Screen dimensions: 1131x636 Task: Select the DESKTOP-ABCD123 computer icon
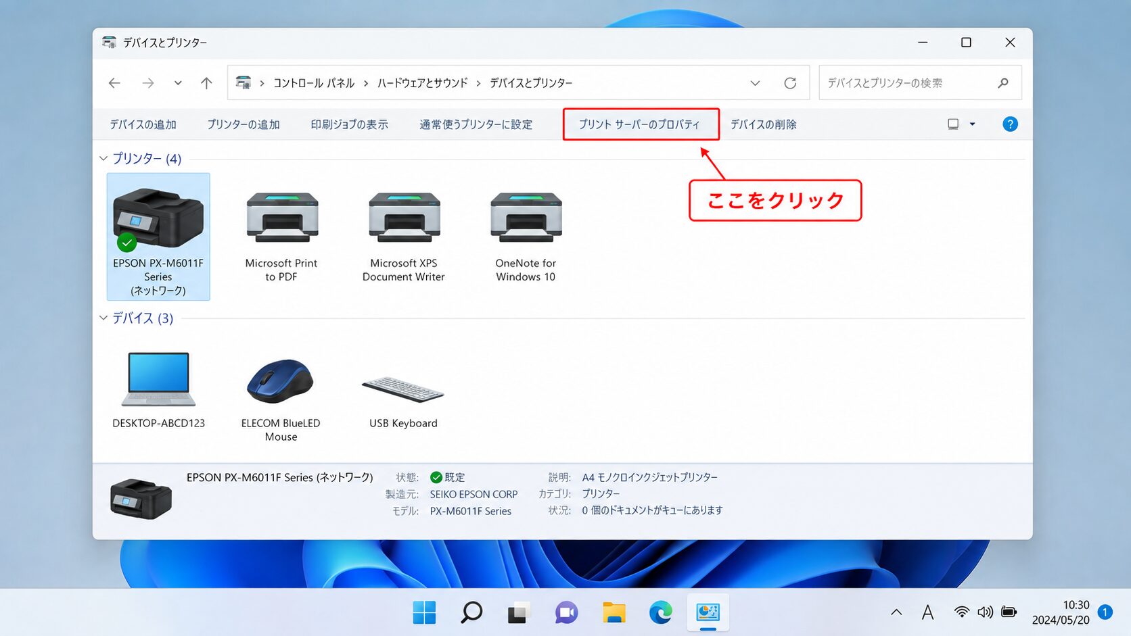coord(158,379)
